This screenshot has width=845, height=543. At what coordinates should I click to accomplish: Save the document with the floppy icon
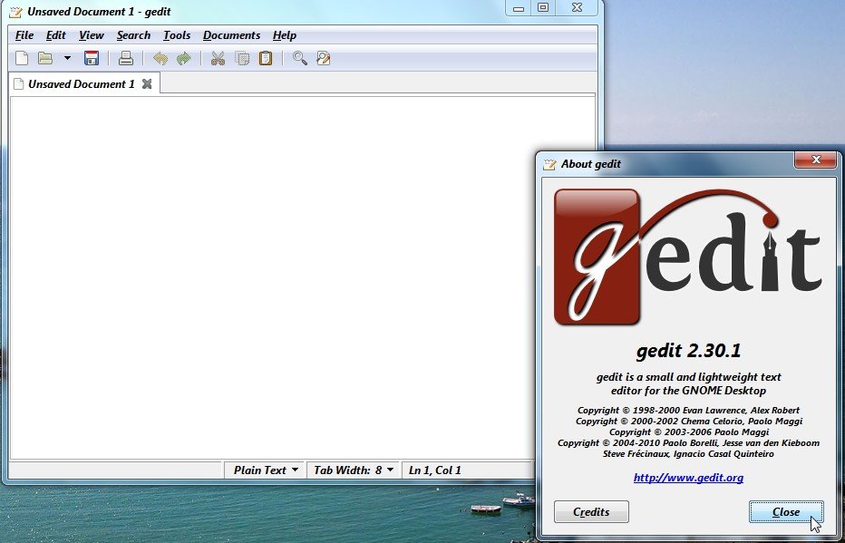pos(92,58)
